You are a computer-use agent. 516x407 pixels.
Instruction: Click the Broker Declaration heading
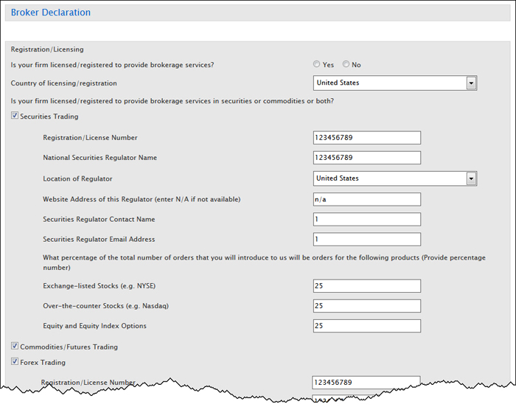[51, 13]
